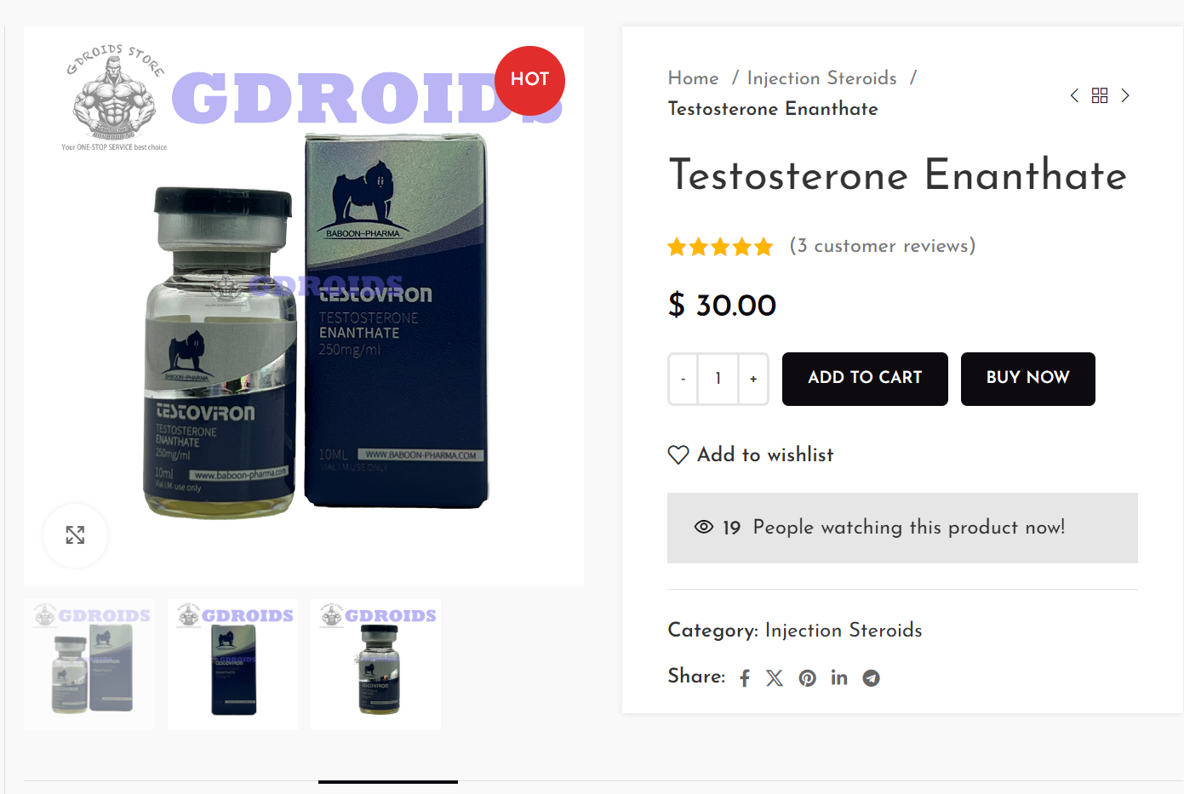Decrease quantity with minus button
This screenshot has height=794, width=1184.
[x=684, y=379]
